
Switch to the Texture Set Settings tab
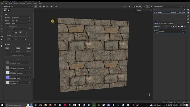pyautogui.click(x=167, y=23)
